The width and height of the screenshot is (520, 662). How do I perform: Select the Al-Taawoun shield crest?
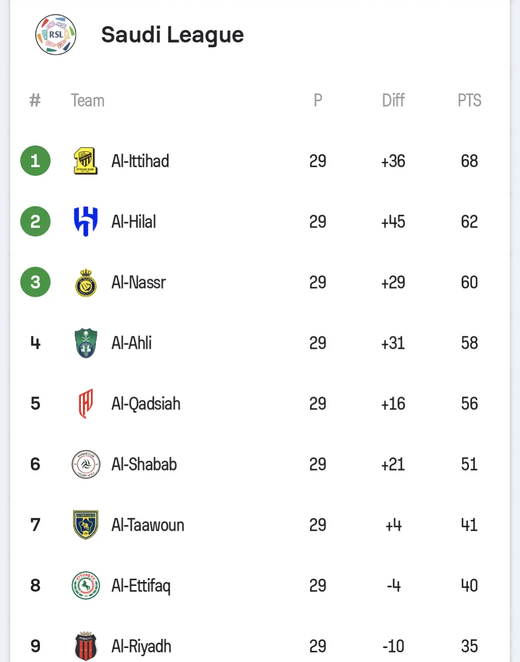pos(86,525)
